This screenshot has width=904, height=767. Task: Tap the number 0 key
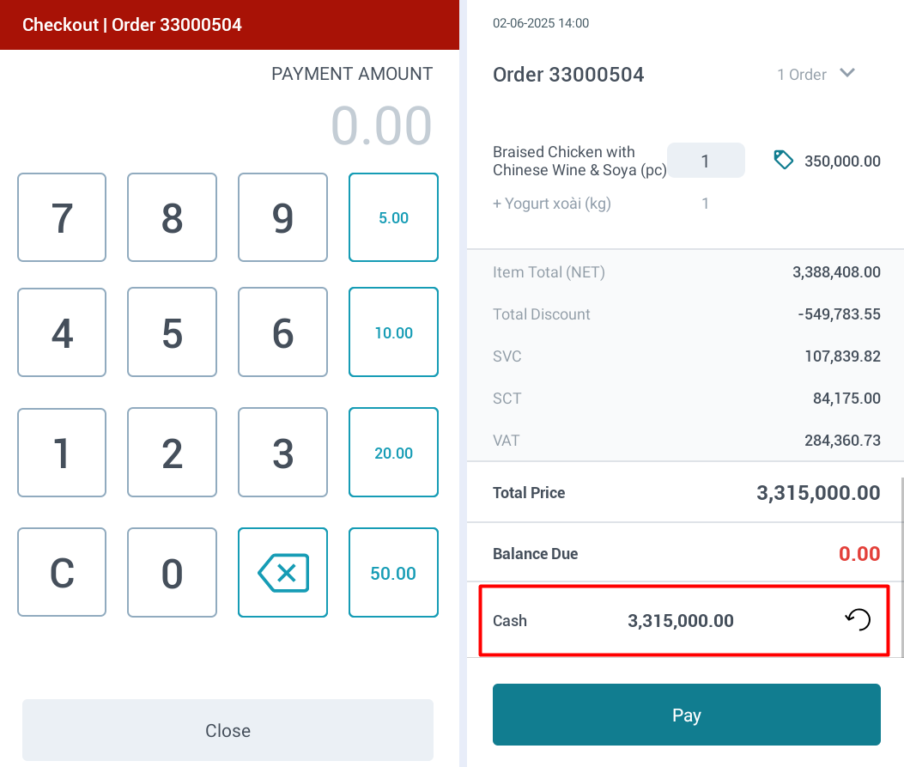[172, 573]
